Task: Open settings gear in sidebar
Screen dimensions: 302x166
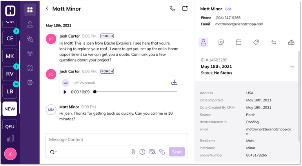Action: pos(30,83)
